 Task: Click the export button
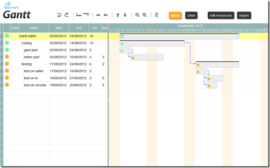(x=244, y=16)
